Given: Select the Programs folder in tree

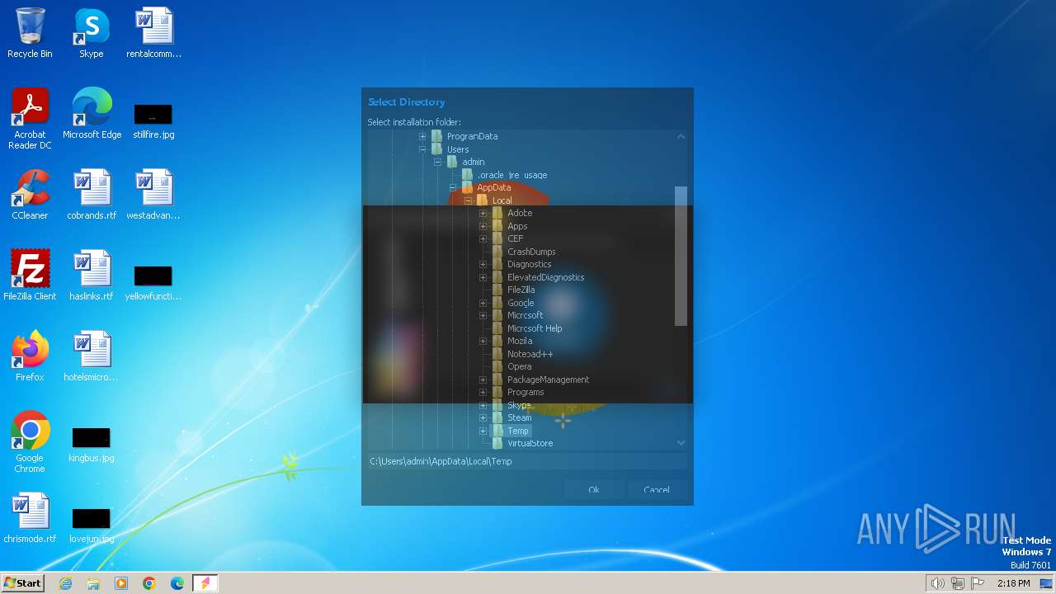Looking at the screenshot, I should 526,392.
